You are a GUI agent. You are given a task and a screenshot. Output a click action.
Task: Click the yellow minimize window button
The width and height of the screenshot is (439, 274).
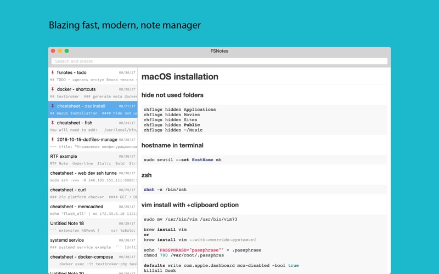[60, 51]
